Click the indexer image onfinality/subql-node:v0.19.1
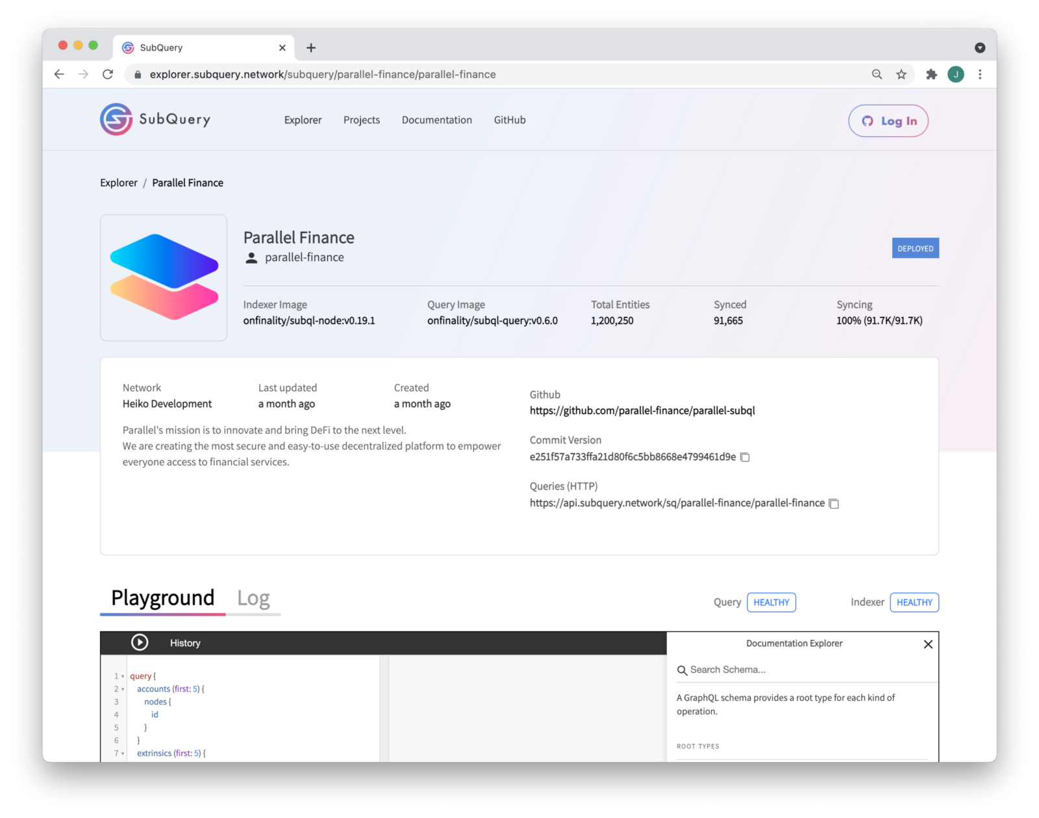This screenshot has height=818, width=1039. point(309,320)
